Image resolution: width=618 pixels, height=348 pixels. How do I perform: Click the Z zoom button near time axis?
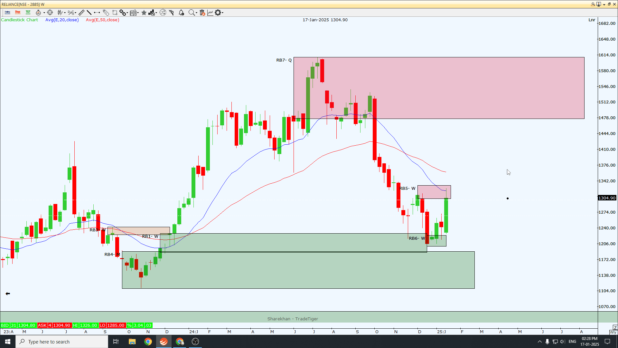615,327
